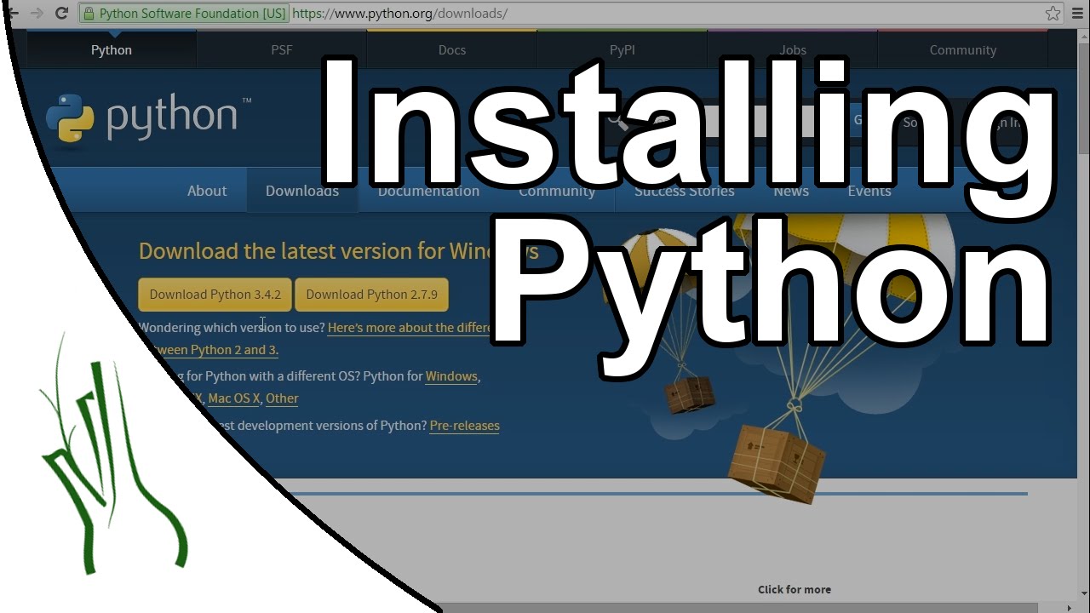Open the Documentation navigation menu
The width and height of the screenshot is (1090, 613).
[428, 191]
